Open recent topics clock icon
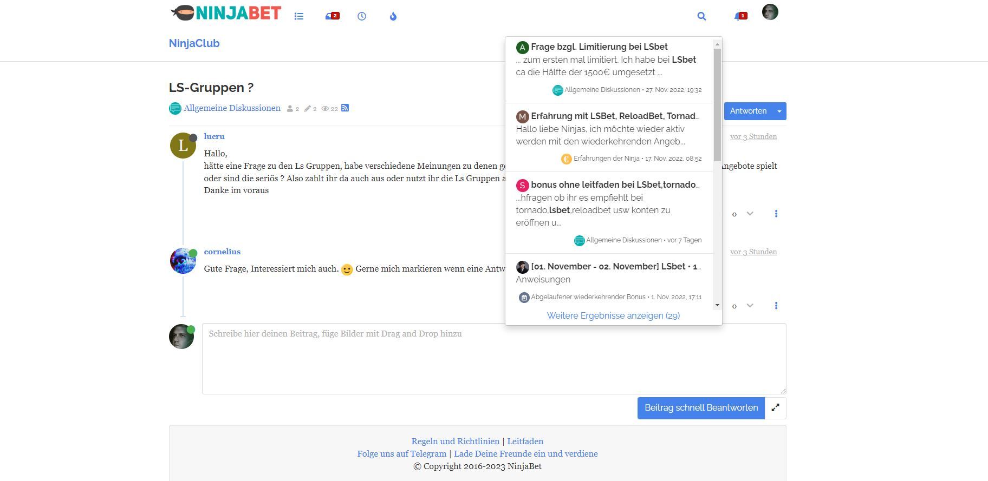Viewport: 988px width, 481px height. (362, 16)
